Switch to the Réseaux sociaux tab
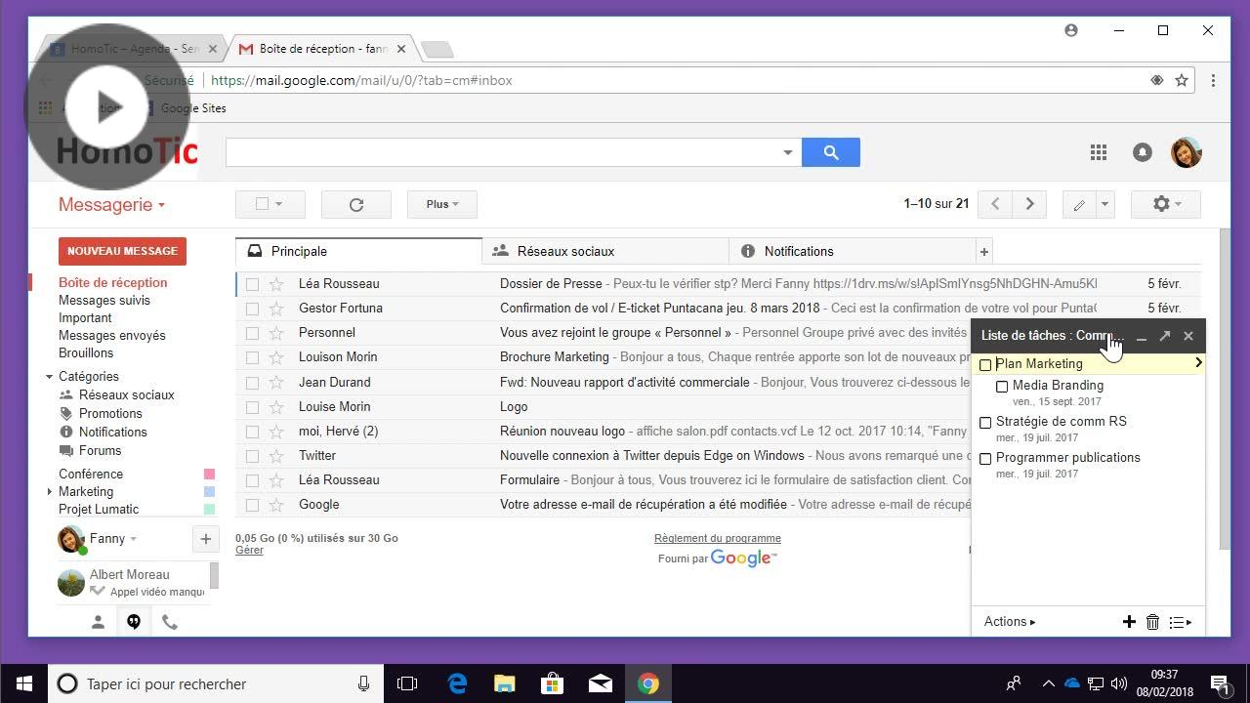This screenshot has width=1250, height=703. [565, 251]
